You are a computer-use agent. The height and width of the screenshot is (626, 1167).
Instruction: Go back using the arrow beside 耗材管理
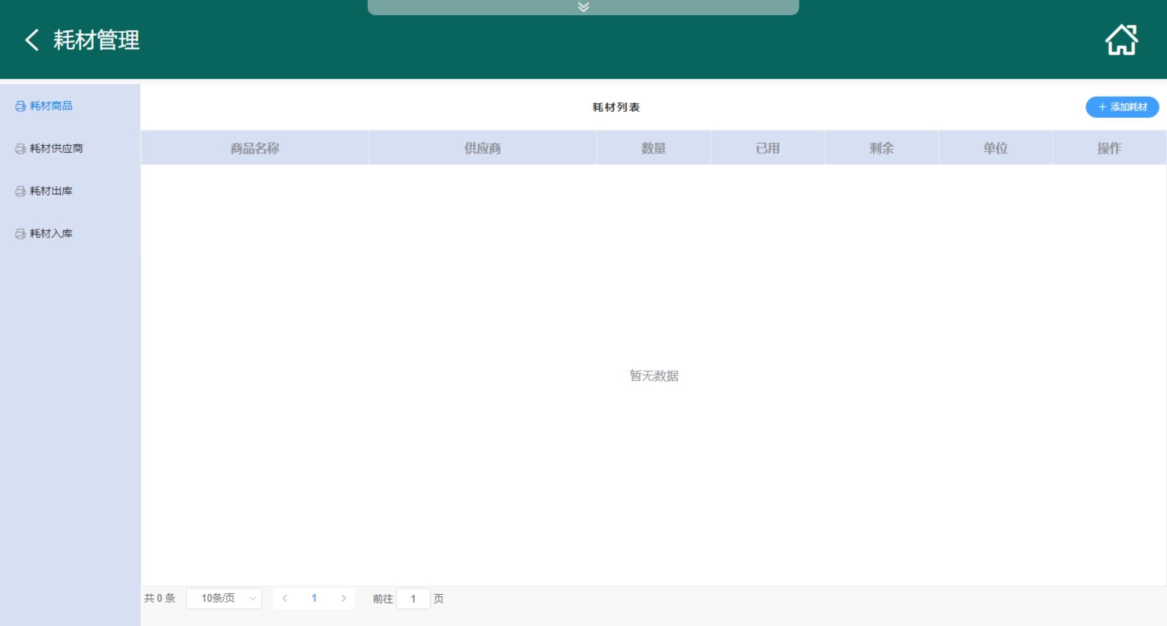(32, 40)
